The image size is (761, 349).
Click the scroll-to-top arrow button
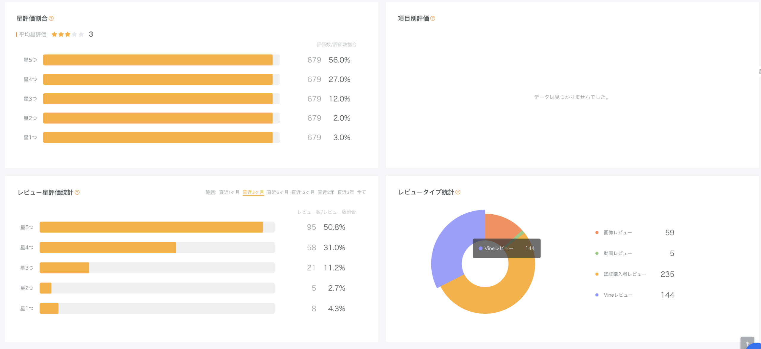[747, 343]
